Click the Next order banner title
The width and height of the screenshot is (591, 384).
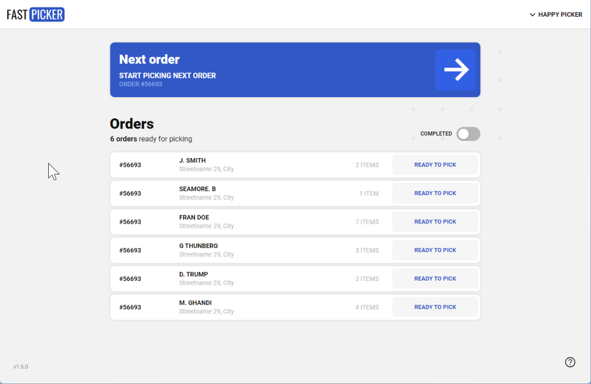click(149, 59)
